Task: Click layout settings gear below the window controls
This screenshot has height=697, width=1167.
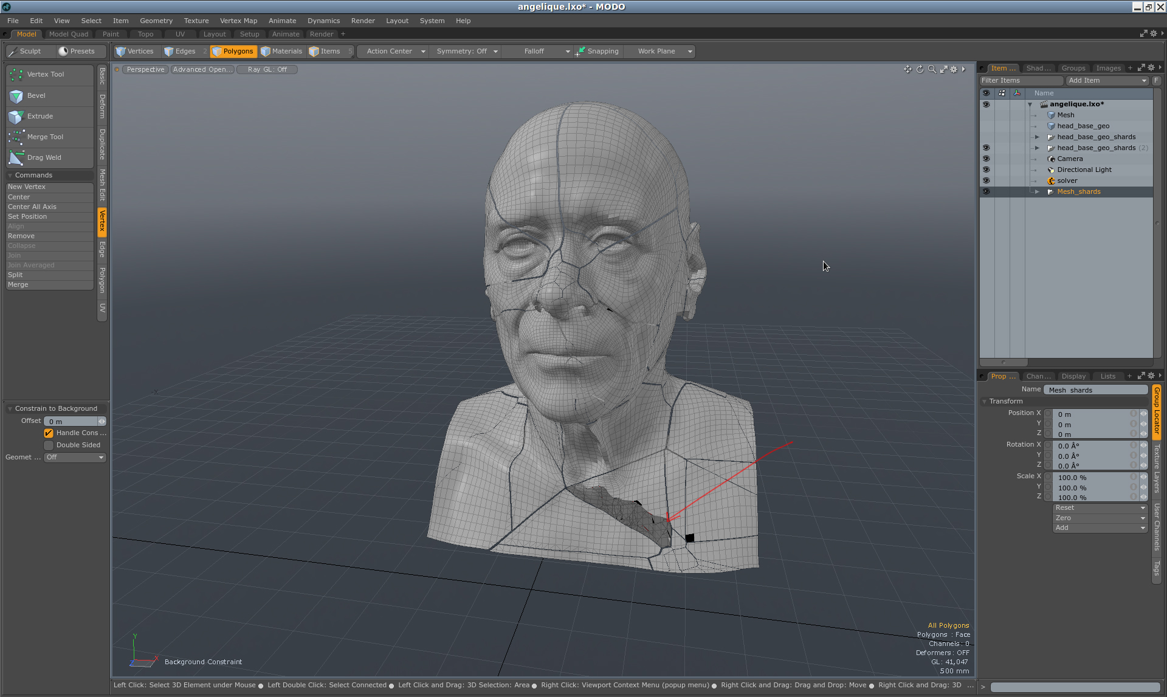Action: pos(1153,34)
